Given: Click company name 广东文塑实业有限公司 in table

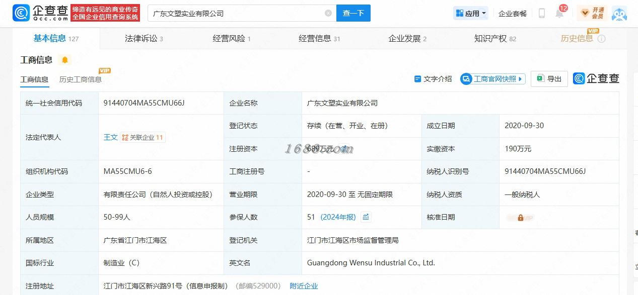Looking at the screenshot, I should tap(342, 103).
